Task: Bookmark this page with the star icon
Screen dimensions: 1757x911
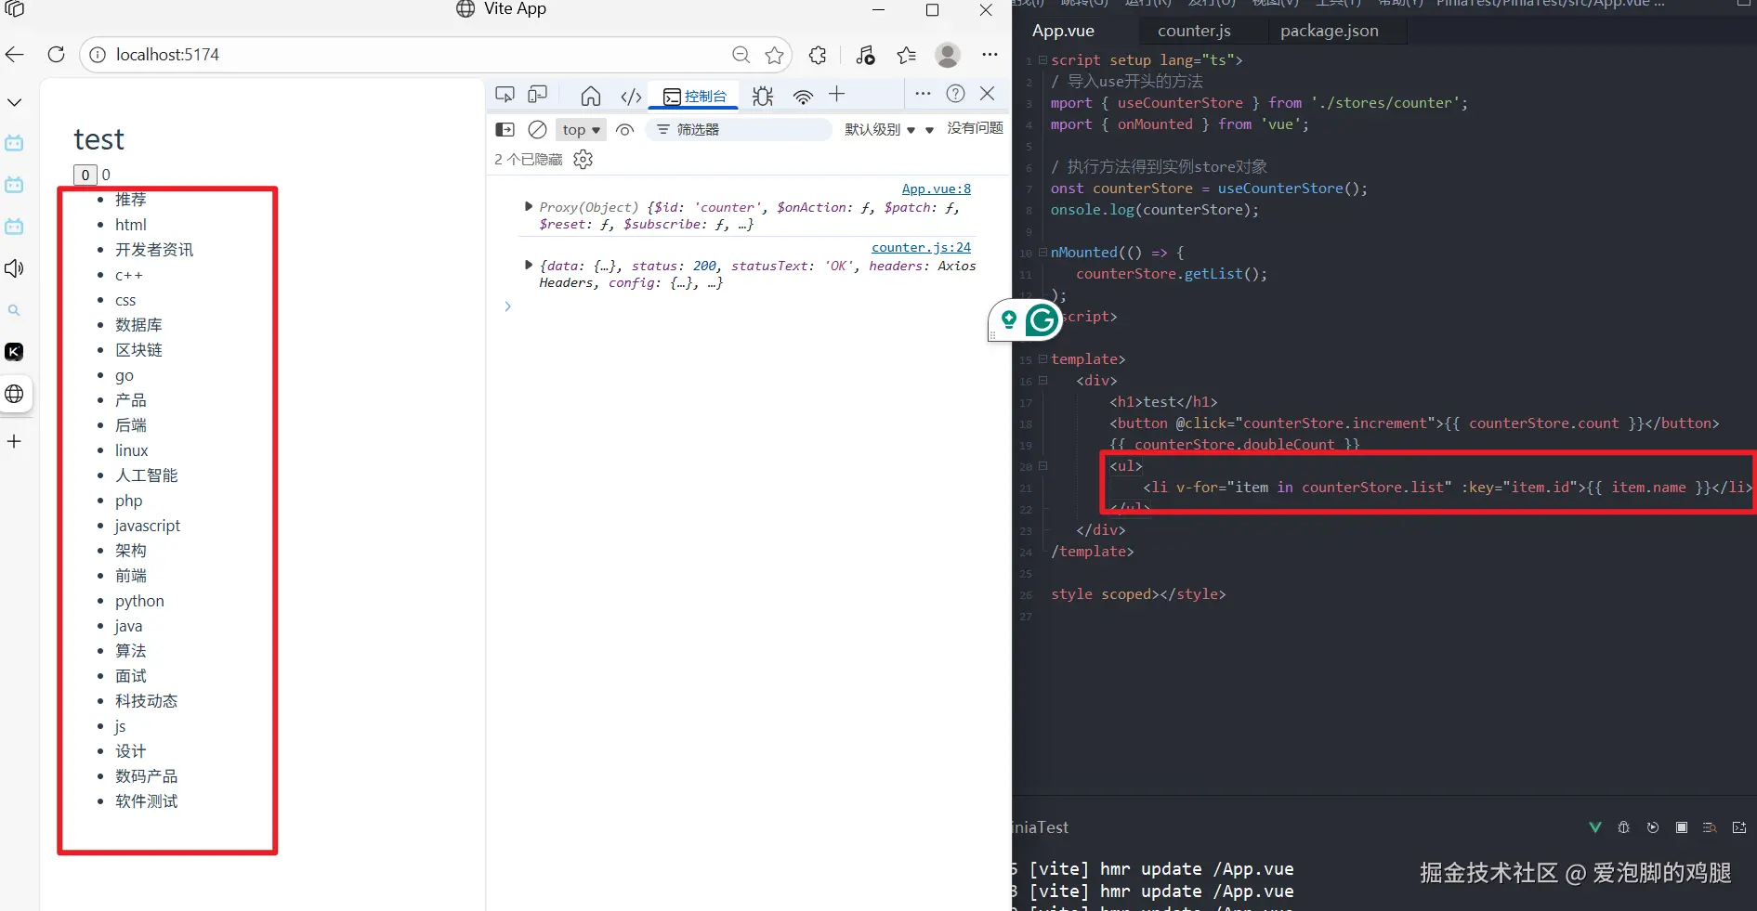Action: coord(774,55)
